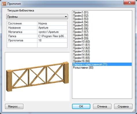This screenshot has height=114, width=137.
Task: Select Проём16 (66) prototype
Action: coord(82,61)
